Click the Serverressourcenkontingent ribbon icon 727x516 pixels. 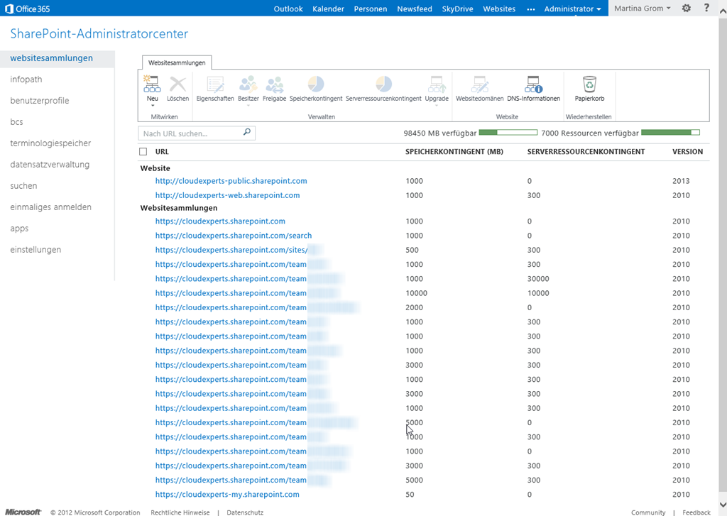click(x=383, y=85)
